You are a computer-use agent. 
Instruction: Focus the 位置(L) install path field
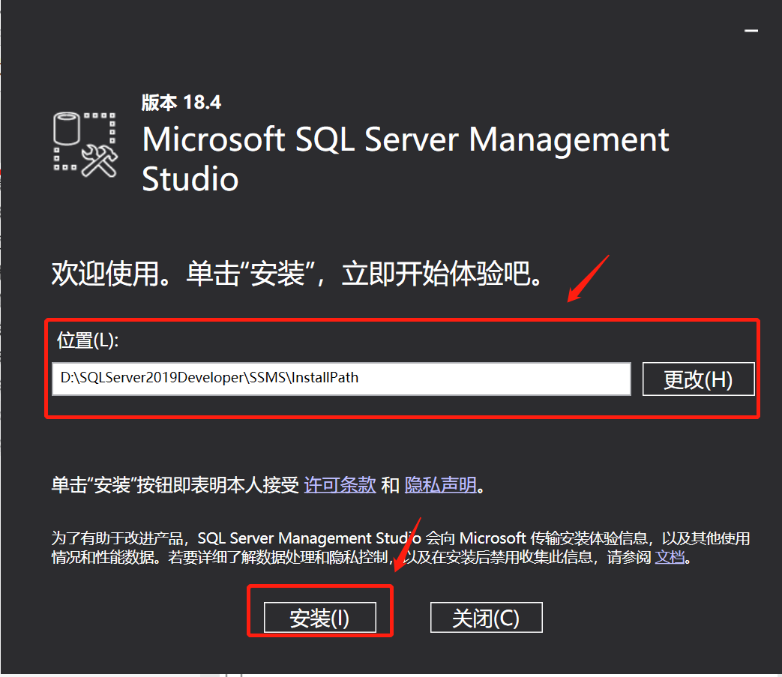[342, 379]
